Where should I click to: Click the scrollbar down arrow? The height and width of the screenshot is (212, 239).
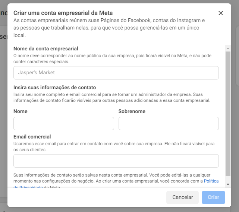click(x=228, y=184)
